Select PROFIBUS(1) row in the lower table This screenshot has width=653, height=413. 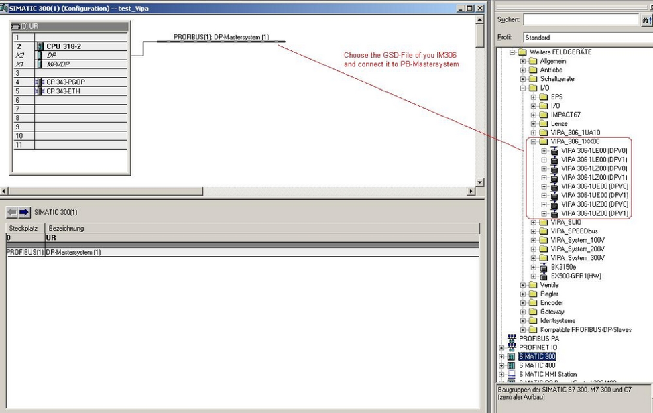pyautogui.click(x=243, y=252)
